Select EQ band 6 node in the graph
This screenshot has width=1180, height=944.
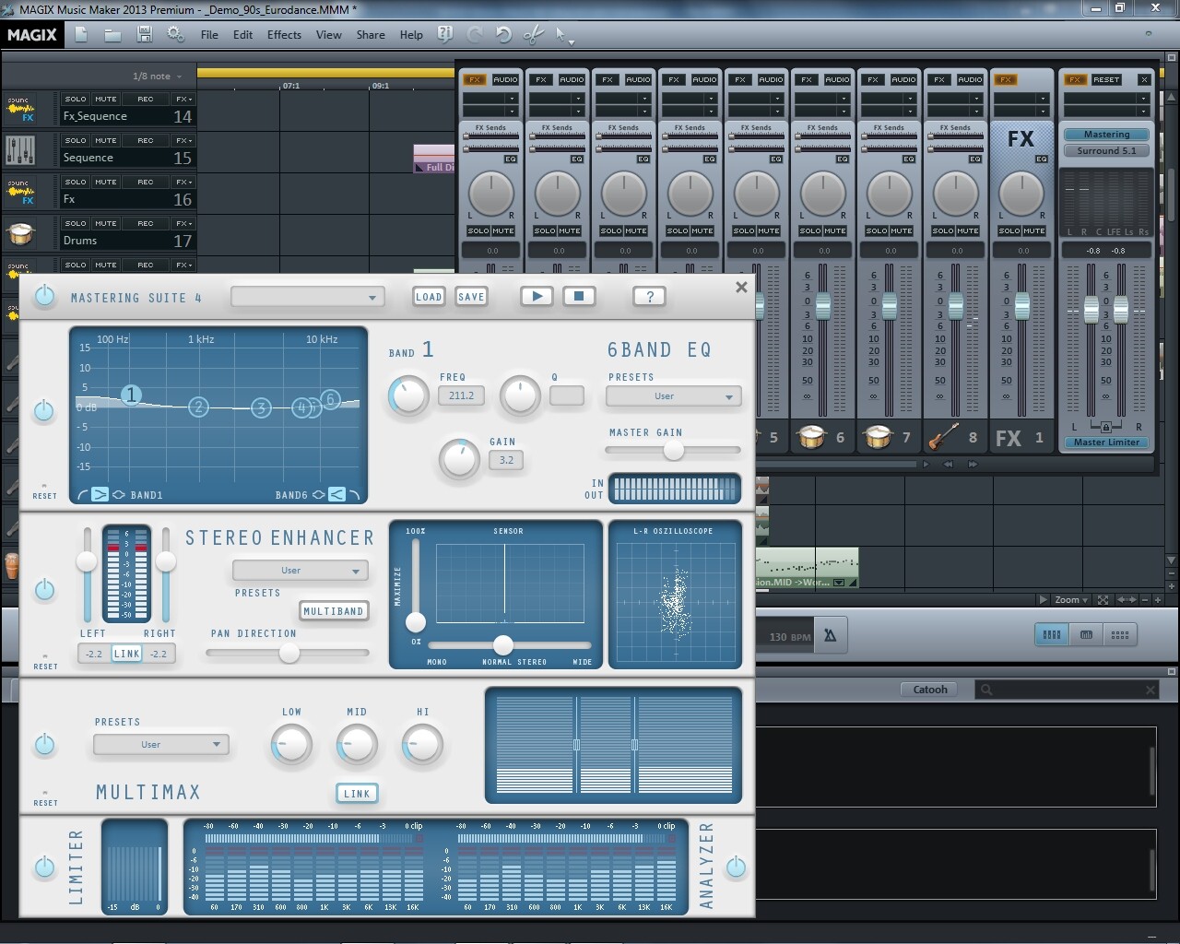click(329, 399)
